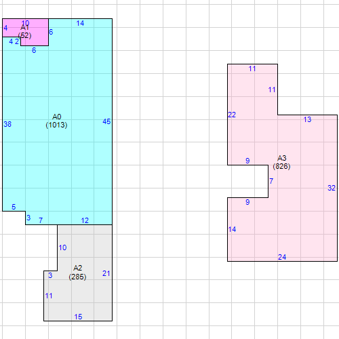The height and width of the screenshot is (339, 339).
Task: Click the 38 dimension on area A0
Action: point(7,124)
